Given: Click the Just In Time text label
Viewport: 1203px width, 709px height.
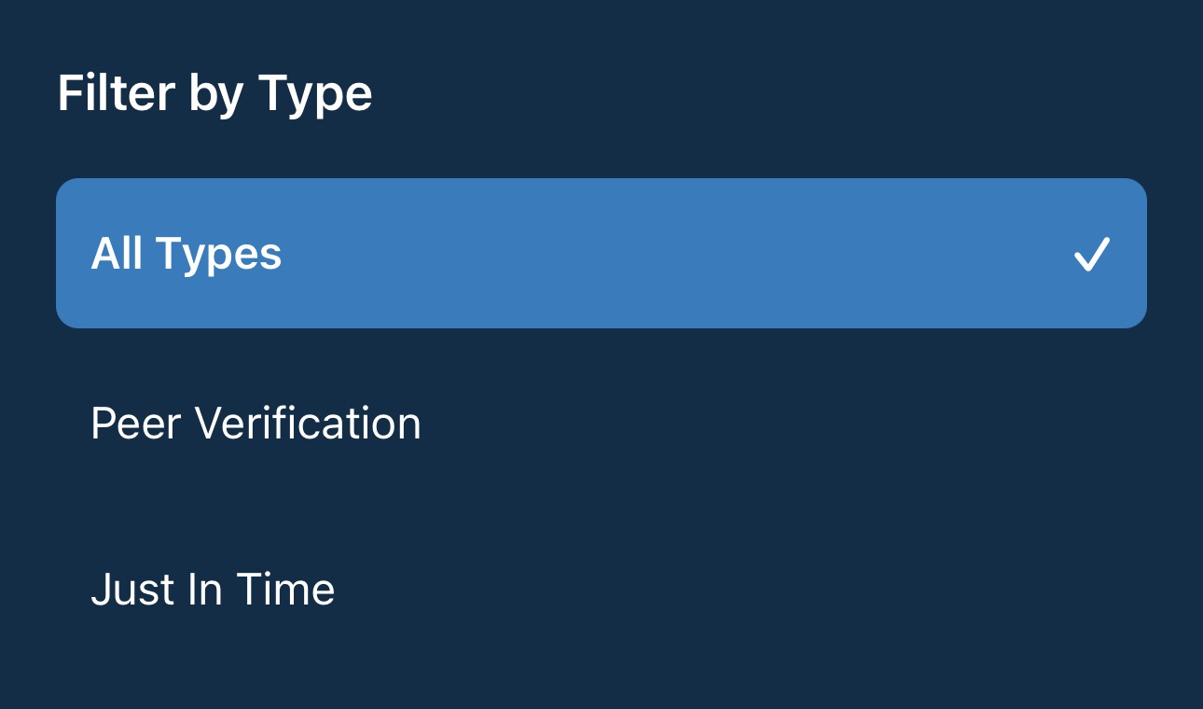Looking at the screenshot, I should (x=213, y=590).
